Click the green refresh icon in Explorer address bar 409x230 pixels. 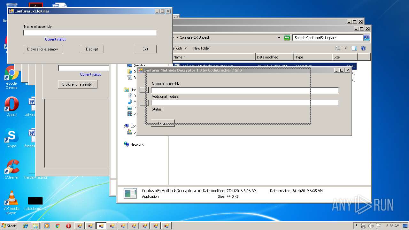click(287, 38)
